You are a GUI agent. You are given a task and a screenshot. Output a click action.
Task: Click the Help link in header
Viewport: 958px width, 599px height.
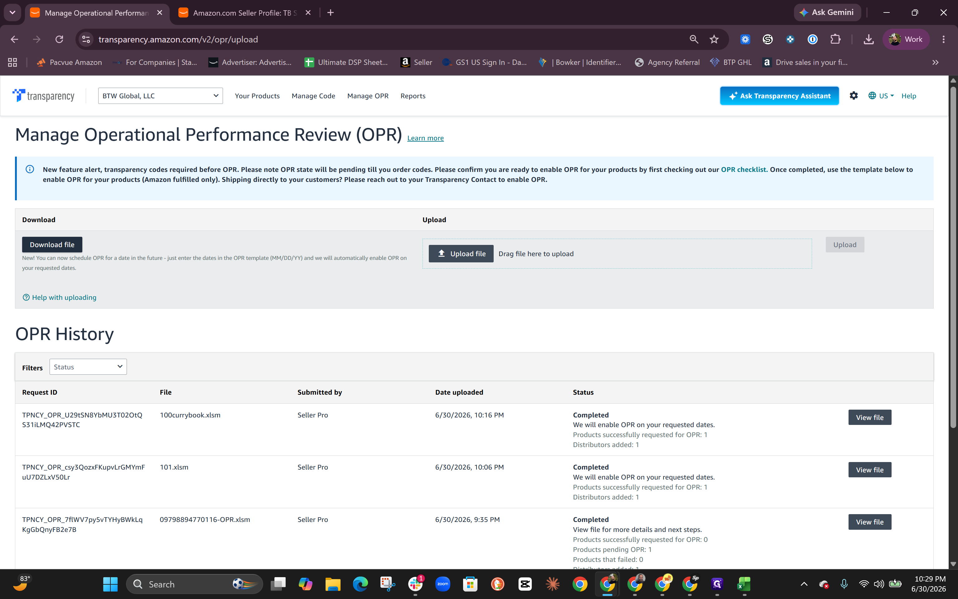pyautogui.click(x=908, y=96)
